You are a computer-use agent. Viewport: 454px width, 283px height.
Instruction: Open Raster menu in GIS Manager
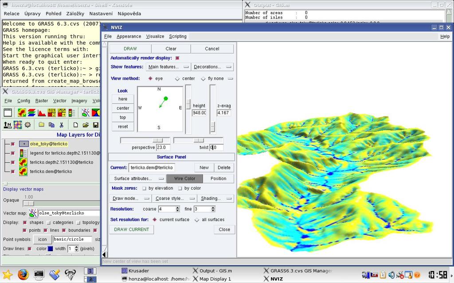tap(42, 101)
